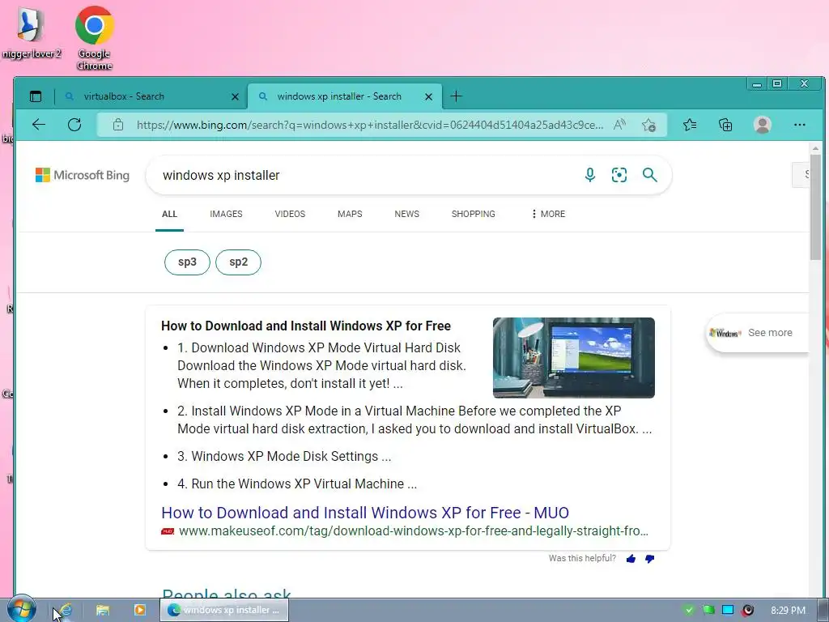
Task: Mark answer helpful with thumbs up
Action: [x=631, y=559]
